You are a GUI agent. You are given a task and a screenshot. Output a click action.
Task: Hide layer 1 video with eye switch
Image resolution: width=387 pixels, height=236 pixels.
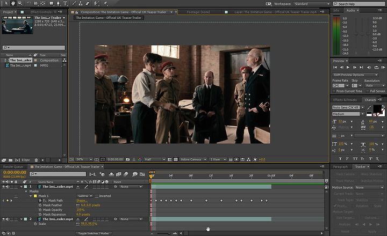[x=3, y=187]
